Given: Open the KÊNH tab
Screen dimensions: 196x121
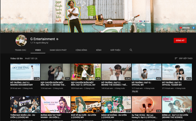Looking at the screenshot, I should [x=99, y=50].
